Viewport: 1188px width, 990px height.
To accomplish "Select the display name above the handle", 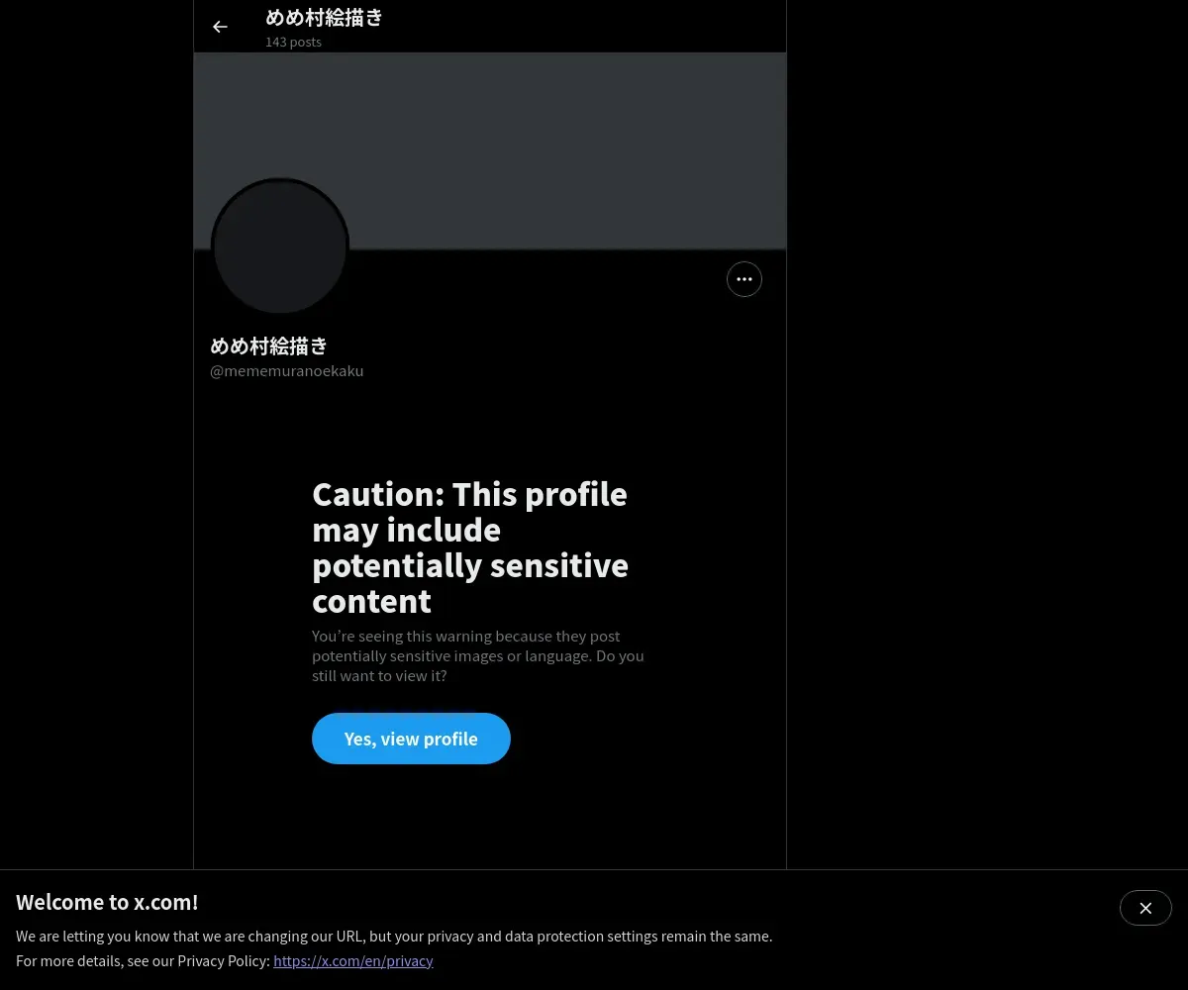I will point(269,346).
